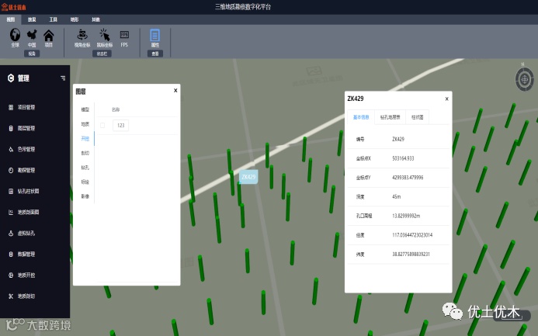Select the 地形 ribbon tab
This screenshot has width=538, height=336.
point(75,19)
